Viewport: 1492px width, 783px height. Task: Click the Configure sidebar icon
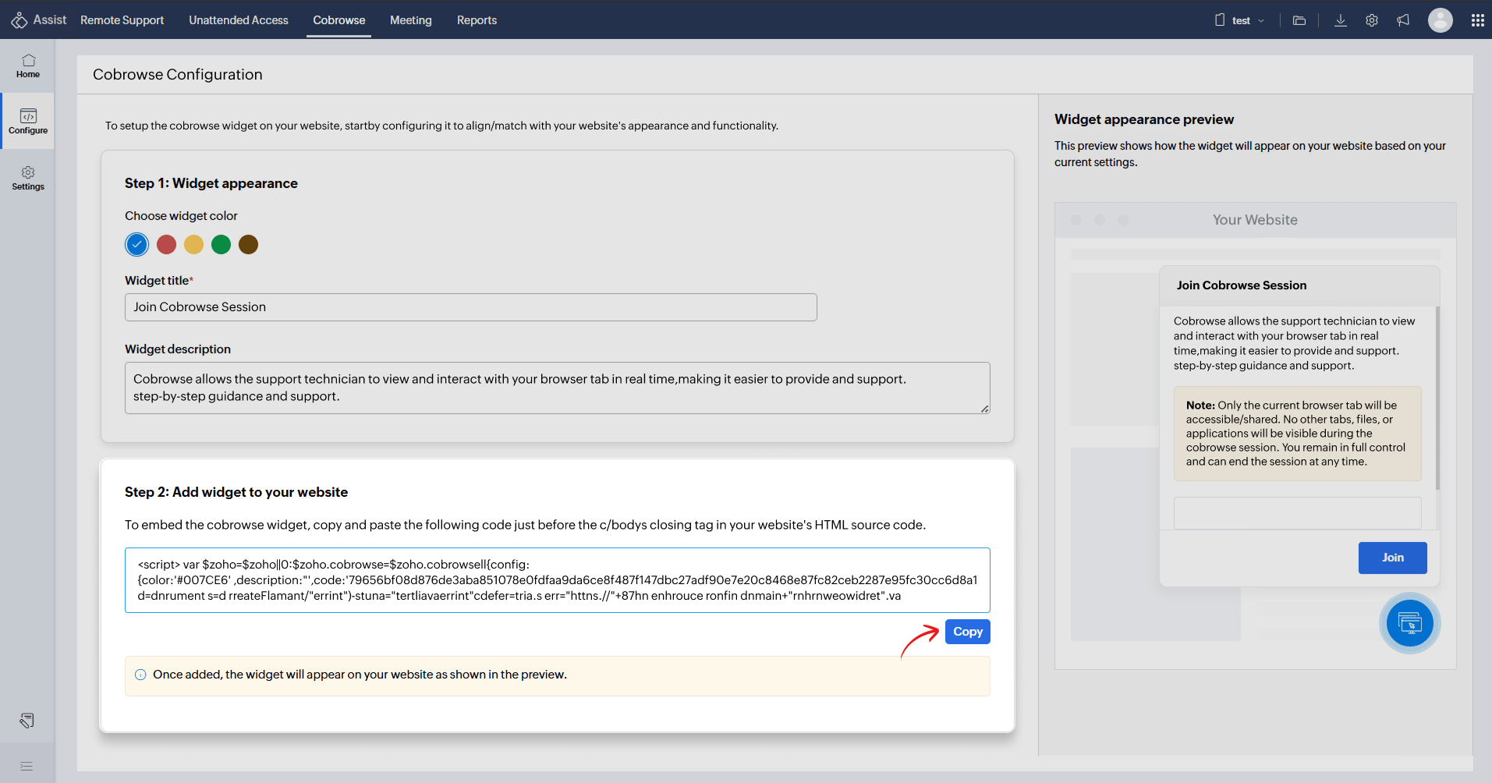click(x=28, y=122)
